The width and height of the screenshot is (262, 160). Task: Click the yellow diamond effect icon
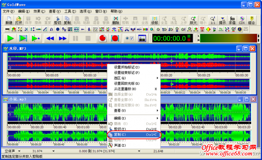pyautogui.click(x=208, y=29)
